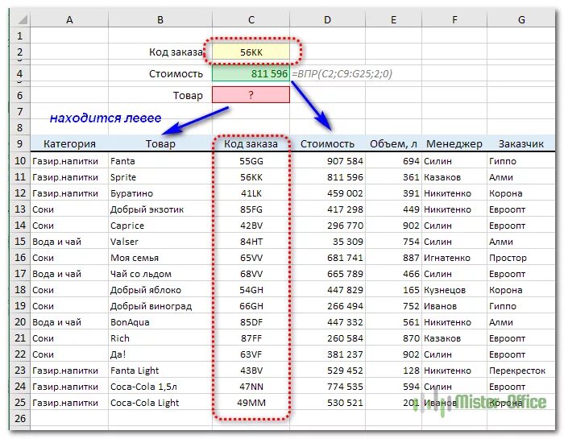Click order code 65VV

pos(251,258)
